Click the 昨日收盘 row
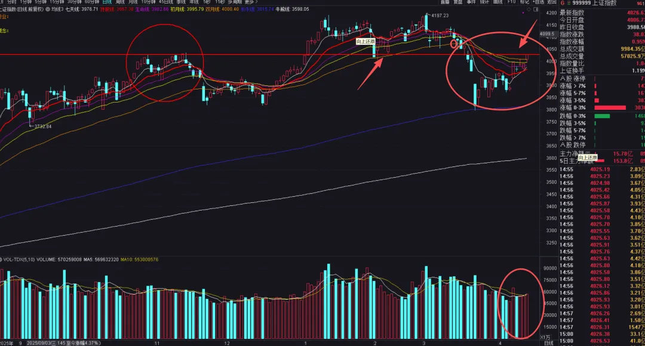Screen dimensions: 645x346 coord(602,27)
